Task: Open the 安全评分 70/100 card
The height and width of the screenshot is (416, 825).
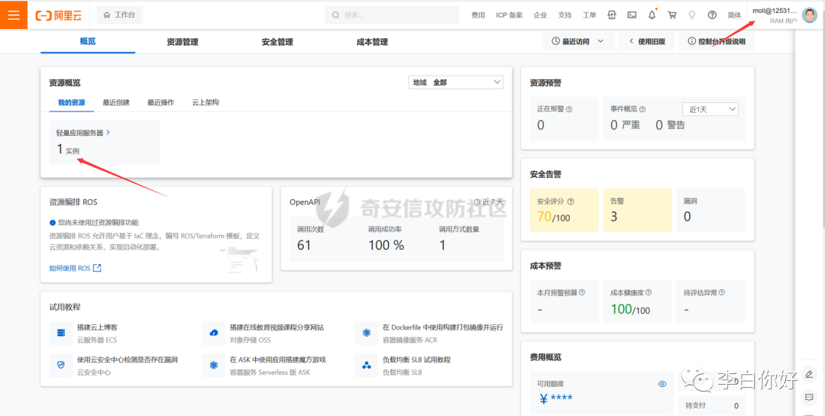Action: 564,210
